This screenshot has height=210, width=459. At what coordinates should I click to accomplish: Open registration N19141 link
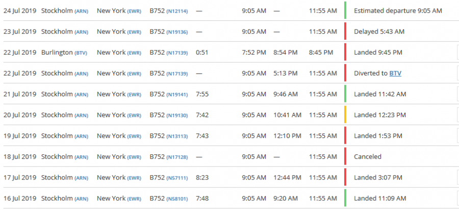click(x=177, y=94)
